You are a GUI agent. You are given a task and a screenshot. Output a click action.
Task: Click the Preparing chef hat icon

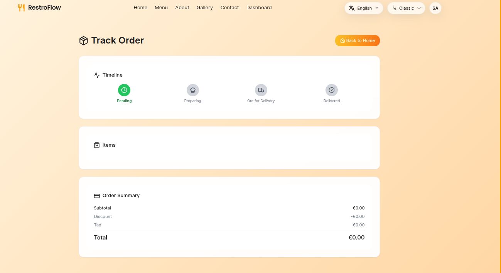tap(193, 90)
